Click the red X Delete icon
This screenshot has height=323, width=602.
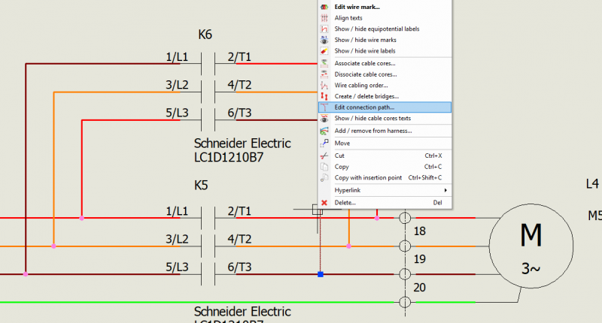coord(324,203)
